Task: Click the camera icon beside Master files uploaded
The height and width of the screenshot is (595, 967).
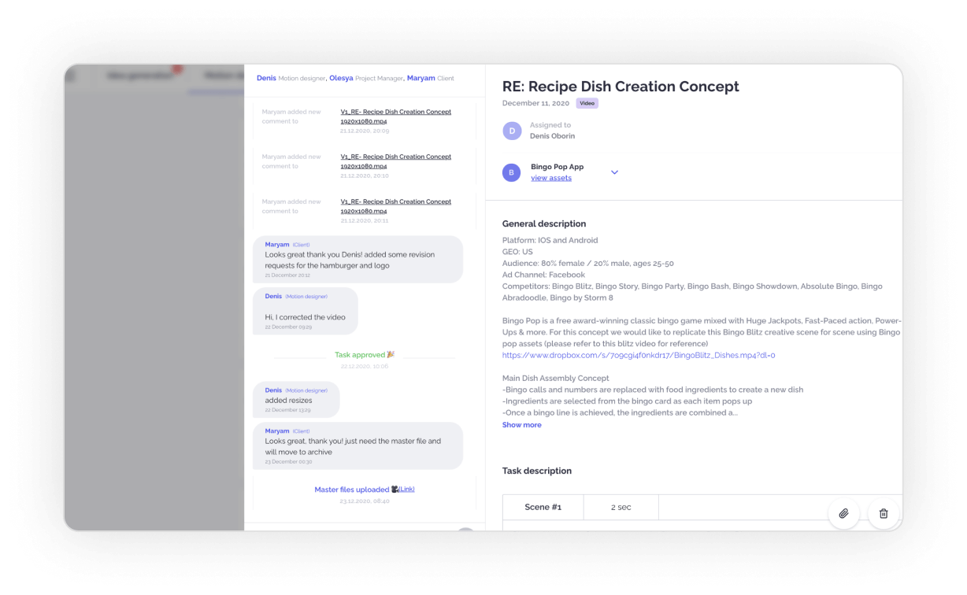Action: [x=395, y=490]
